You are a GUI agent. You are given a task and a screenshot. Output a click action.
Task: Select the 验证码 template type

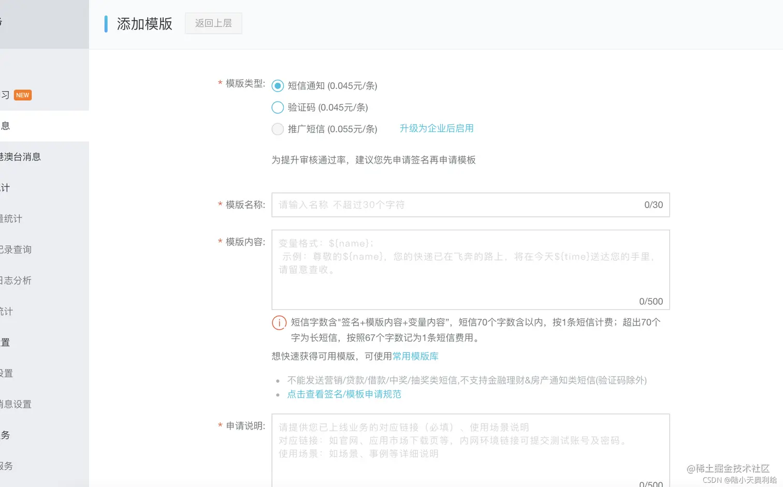[x=278, y=107]
